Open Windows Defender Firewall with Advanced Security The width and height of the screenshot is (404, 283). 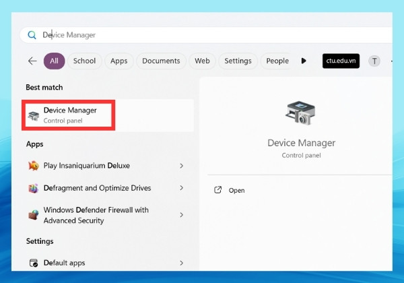click(108, 215)
